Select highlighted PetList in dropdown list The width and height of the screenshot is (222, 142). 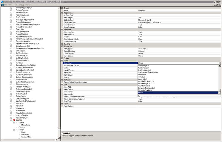click(178, 92)
